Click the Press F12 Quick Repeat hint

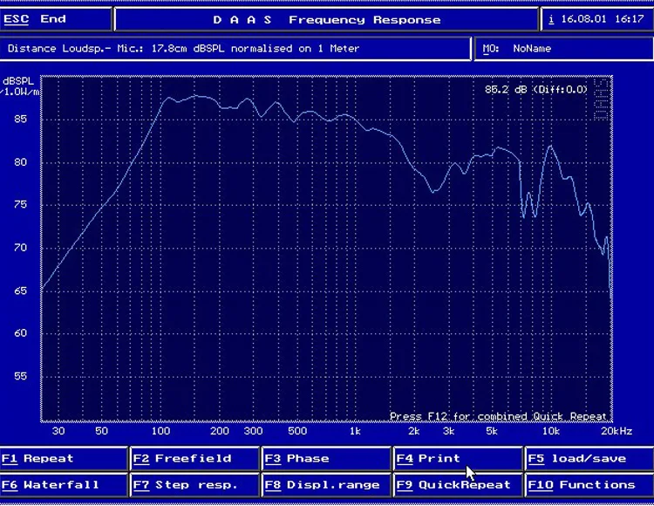[498, 416]
